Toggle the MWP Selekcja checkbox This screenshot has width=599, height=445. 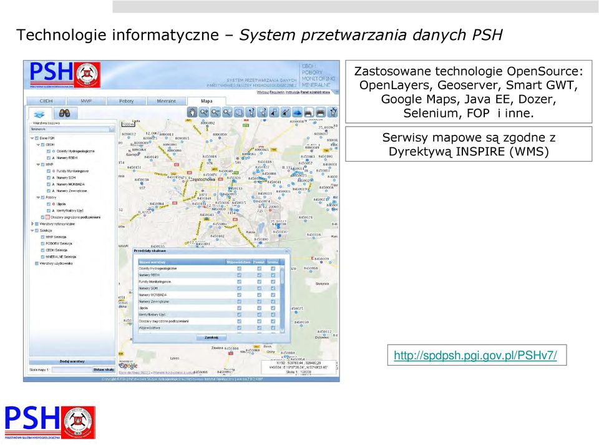43,237
